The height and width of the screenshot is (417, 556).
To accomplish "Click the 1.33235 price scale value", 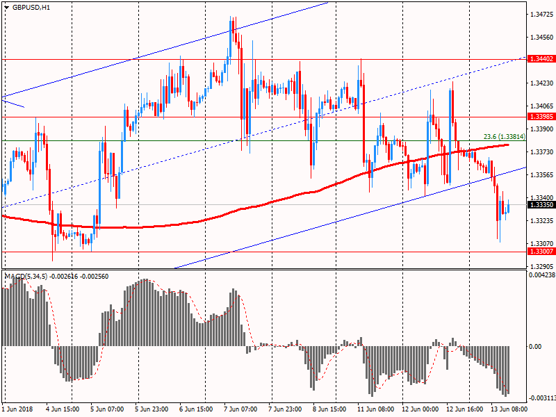I will click(542, 221).
